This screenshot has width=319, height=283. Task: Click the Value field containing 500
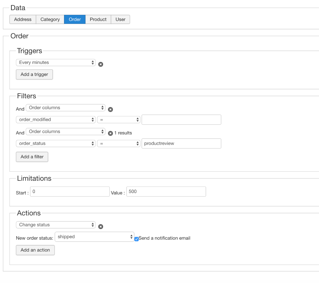coord(166,192)
